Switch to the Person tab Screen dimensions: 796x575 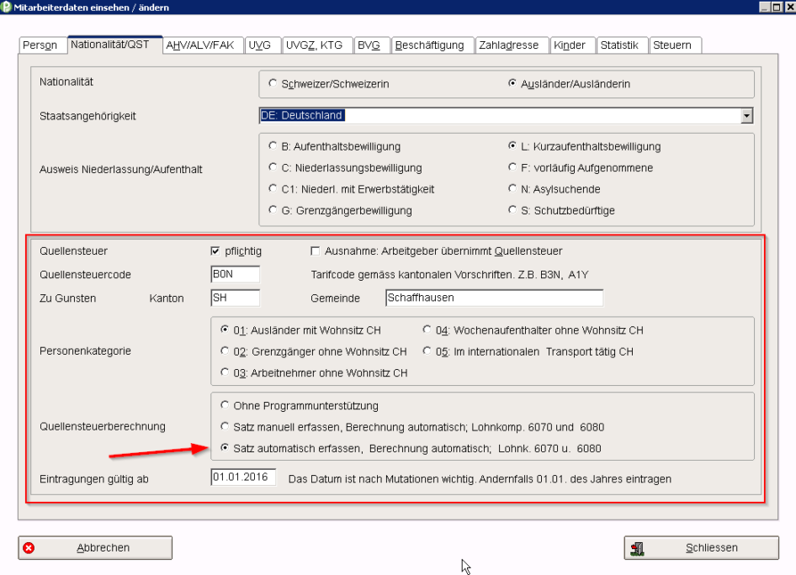(40, 45)
